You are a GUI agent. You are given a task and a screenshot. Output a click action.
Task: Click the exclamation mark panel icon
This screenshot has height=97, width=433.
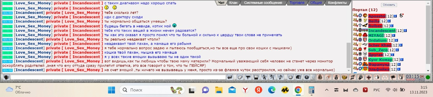point(256,77)
